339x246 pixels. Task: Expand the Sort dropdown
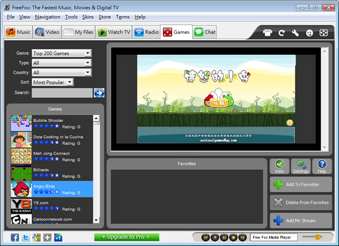(x=69, y=82)
